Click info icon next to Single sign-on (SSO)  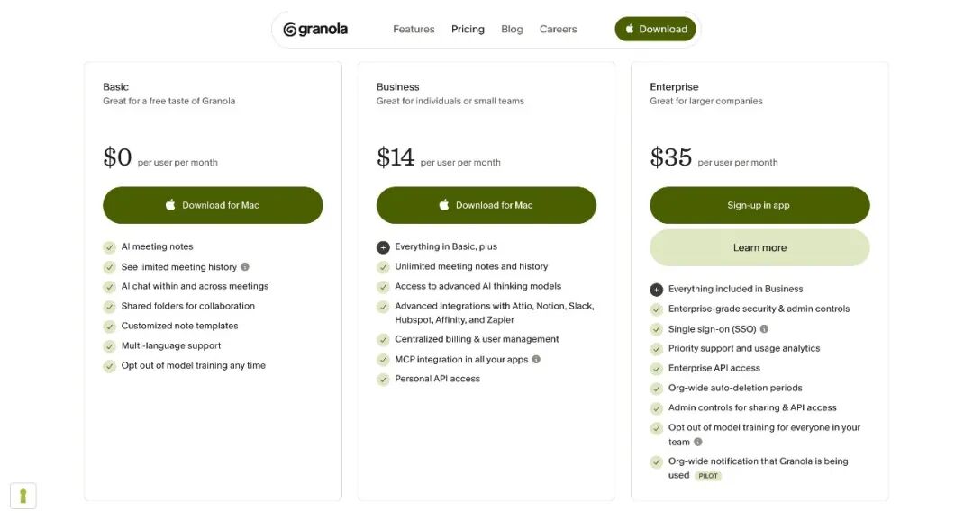(x=764, y=329)
